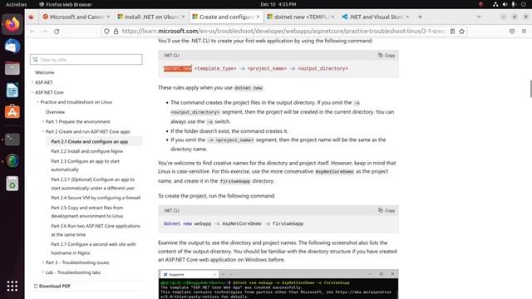532x299 pixels.
Task: Open Part 2.3.1 Optional different user page
Action: [92, 184]
